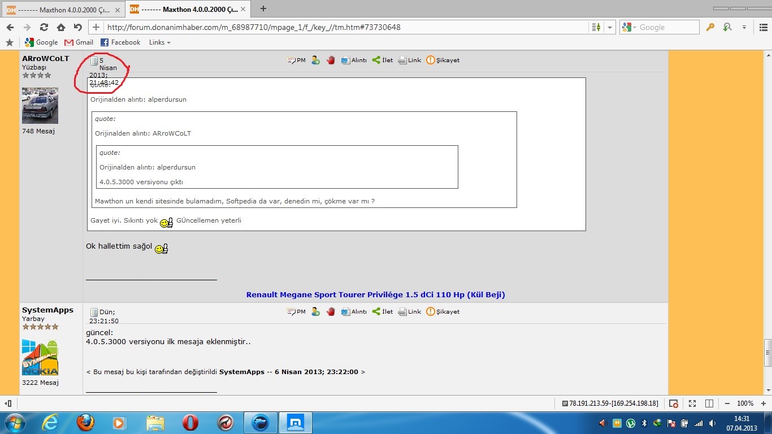Screen dimensions: 772x434
Task: Open the Google search engine selector
Action: click(628, 27)
